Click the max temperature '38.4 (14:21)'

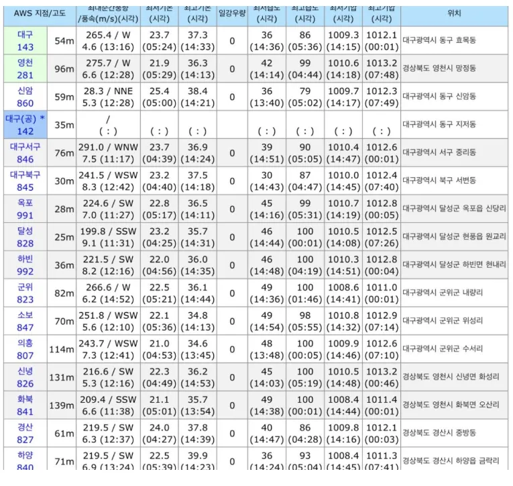point(198,97)
